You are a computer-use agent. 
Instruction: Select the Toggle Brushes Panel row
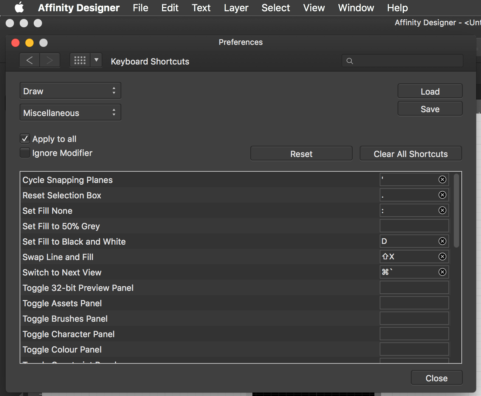tap(236, 318)
